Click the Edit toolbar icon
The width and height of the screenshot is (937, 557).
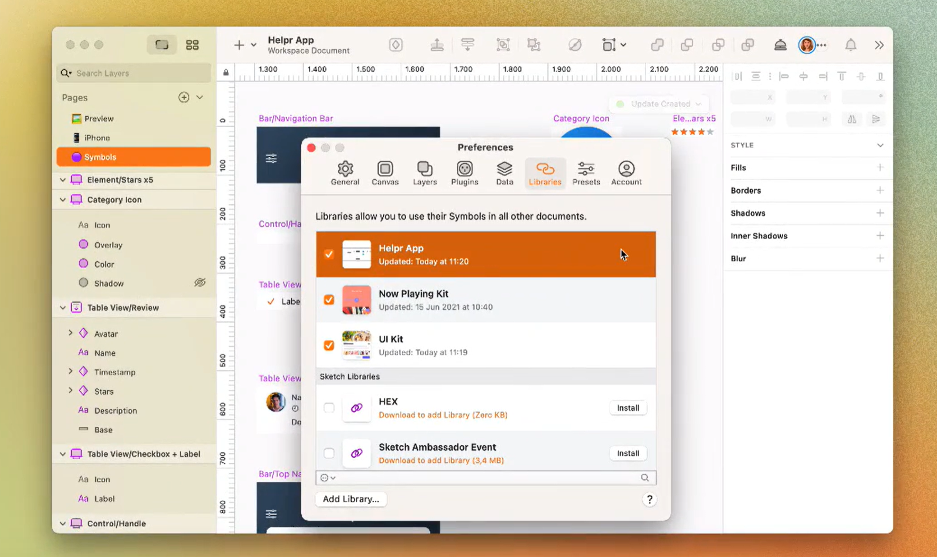[x=575, y=45]
